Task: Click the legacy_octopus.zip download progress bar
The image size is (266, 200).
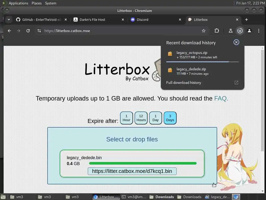Action: point(203,62)
